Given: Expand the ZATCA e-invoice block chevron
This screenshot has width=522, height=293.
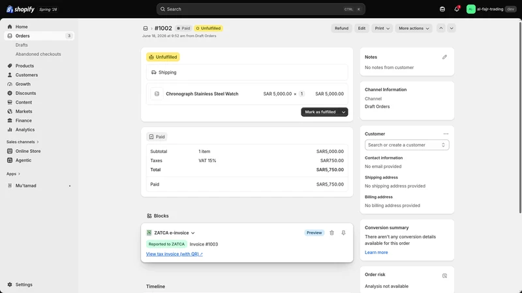Looking at the screenshot, I should coord(192,233).
